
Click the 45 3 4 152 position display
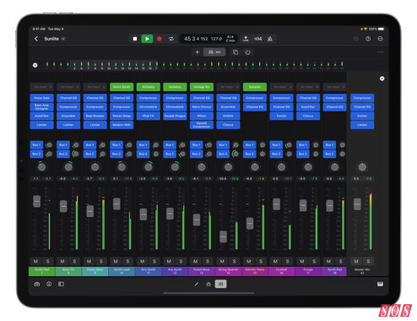(196, 39)
